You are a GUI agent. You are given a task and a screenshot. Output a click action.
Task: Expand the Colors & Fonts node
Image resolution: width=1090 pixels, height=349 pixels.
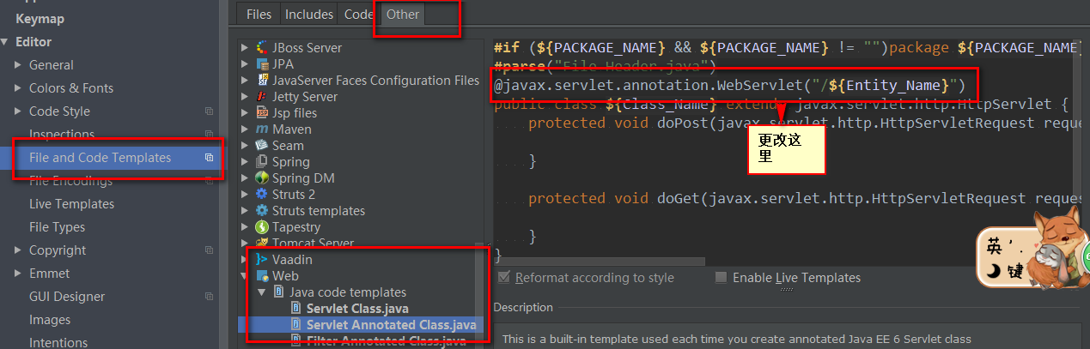(18, 88)
